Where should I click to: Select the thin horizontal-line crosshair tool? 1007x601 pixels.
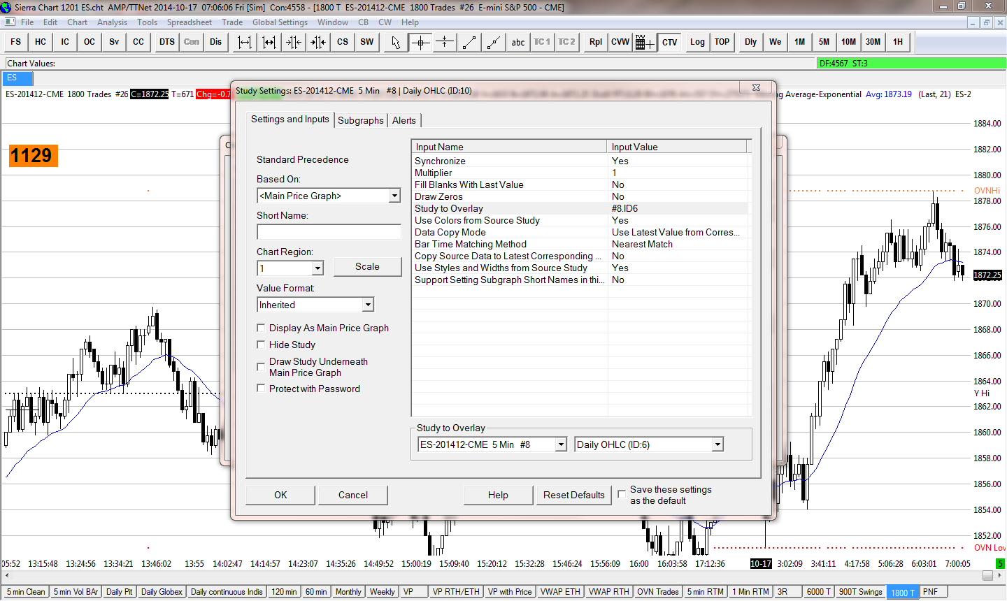tap(445, 42)
